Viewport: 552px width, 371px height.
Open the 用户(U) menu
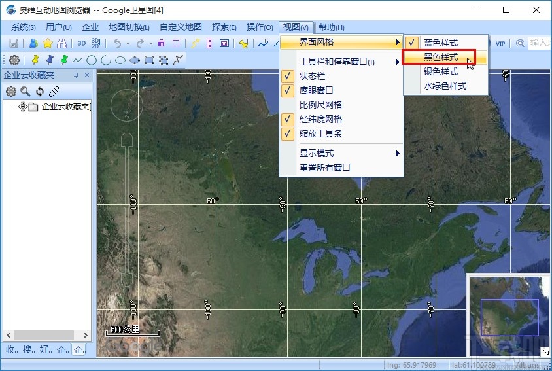[58, 27]
